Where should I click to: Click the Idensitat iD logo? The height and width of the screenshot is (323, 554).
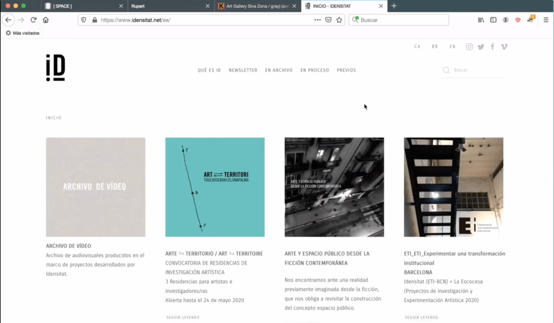(x=55, y=68)
